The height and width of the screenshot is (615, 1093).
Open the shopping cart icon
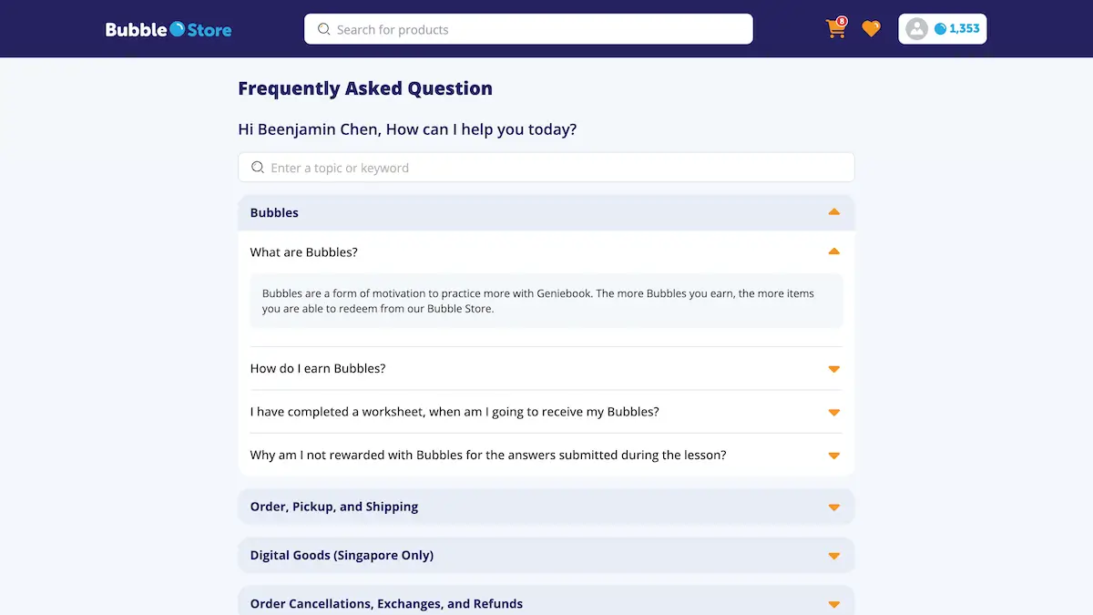[x=835, y=29]
